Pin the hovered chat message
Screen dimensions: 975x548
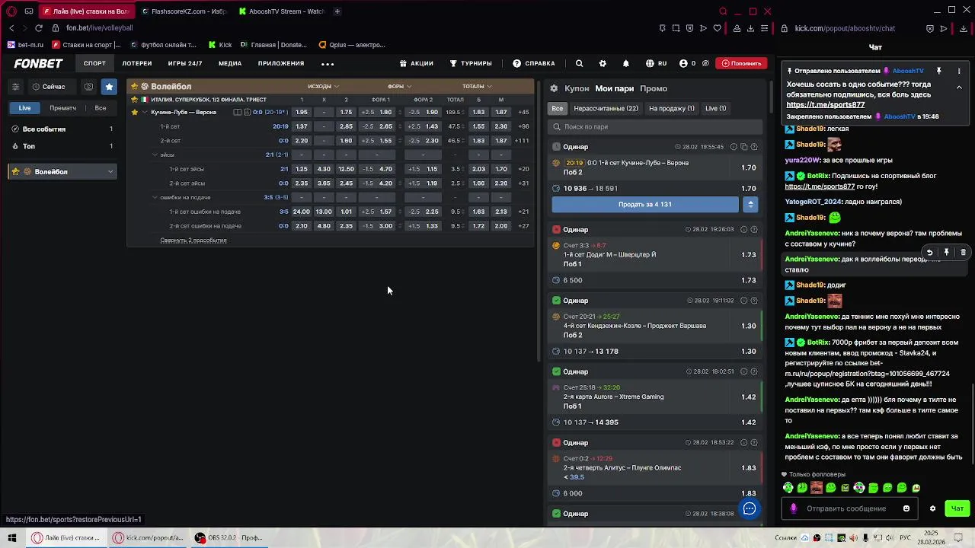click(x=946, y=252)
